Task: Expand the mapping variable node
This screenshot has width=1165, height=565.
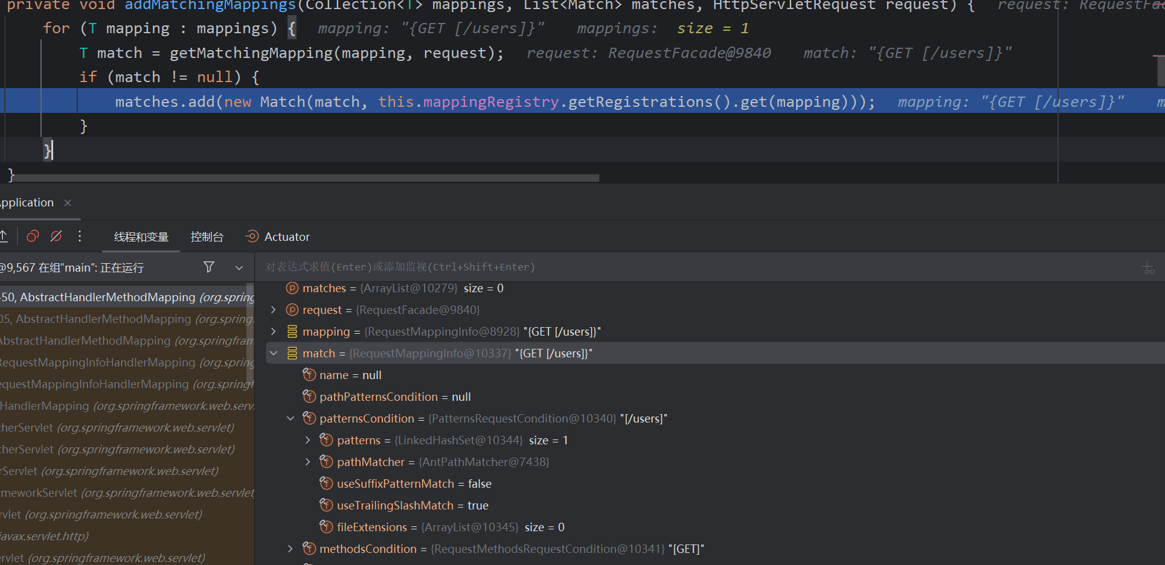Action: pos(274,331)
